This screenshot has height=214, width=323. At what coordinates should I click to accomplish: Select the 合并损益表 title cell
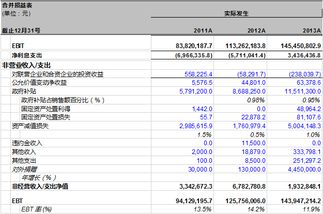[x=14, y=4]
